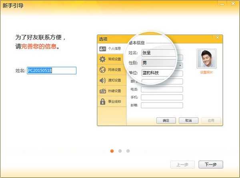The height and width of the screenshot is (178, 240).
Task: Go to next step with 下一步
Action: pyautogui.click(x=211, y=164)
